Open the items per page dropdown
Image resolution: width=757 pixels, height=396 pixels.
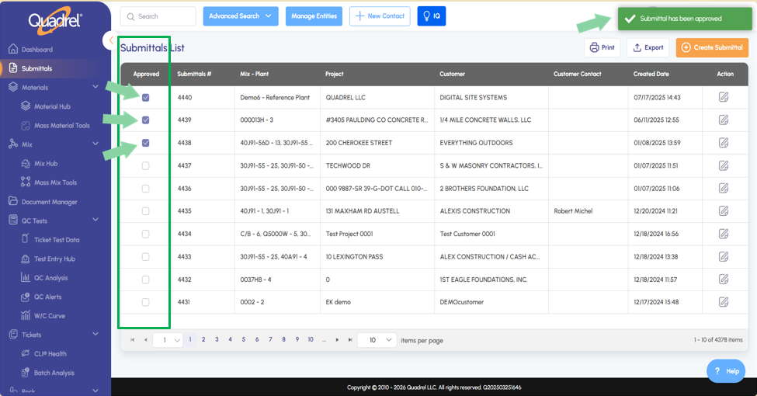pyautogui.click(x=377, y=340)
